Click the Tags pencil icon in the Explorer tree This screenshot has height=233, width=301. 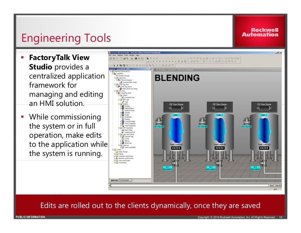coord(123,102)
